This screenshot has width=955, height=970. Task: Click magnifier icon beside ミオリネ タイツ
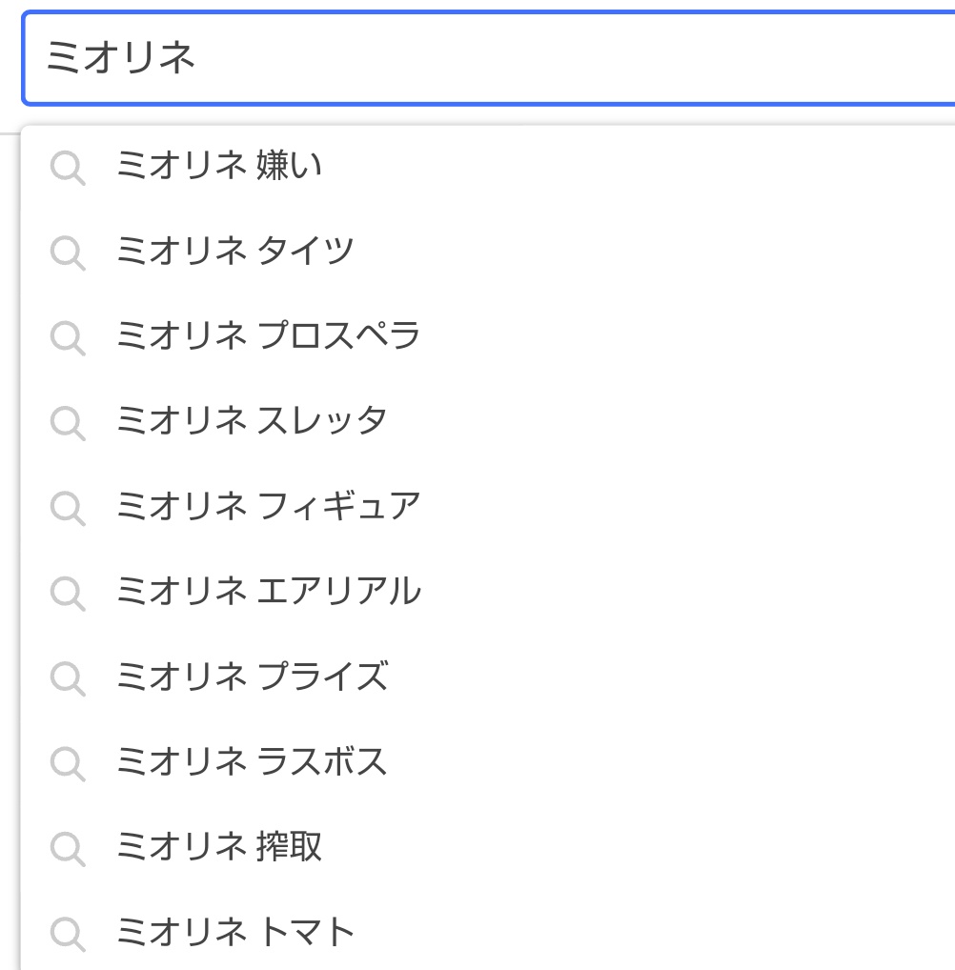tap(68, 253)
